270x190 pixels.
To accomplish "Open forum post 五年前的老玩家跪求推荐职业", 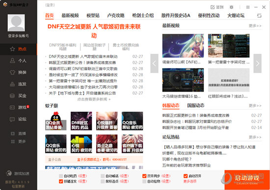I will [187, 165].
